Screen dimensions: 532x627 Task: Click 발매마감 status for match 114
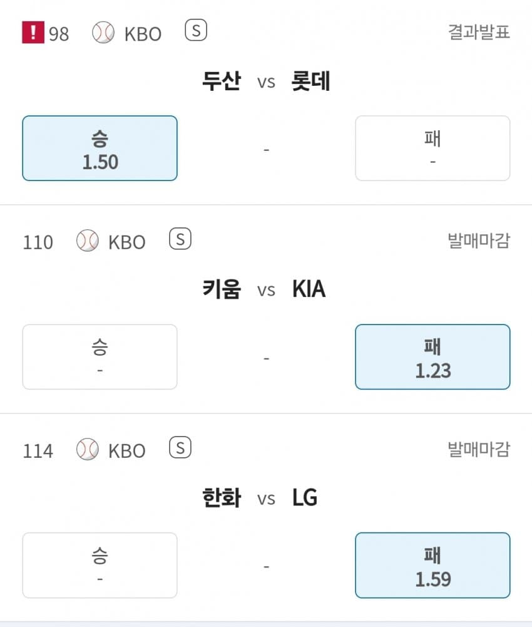(x=479, y=450)
